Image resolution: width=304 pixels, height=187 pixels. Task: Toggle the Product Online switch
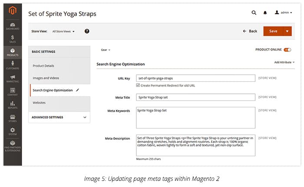coord(287,50)
